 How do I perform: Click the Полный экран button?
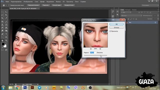click(57, 5)
